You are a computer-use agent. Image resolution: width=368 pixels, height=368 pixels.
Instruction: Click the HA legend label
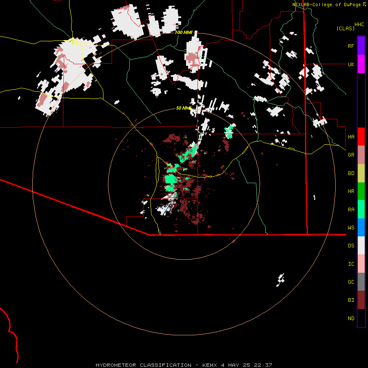click(x=351, y=137)
